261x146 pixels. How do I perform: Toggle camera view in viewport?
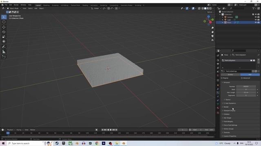(212, 36)
